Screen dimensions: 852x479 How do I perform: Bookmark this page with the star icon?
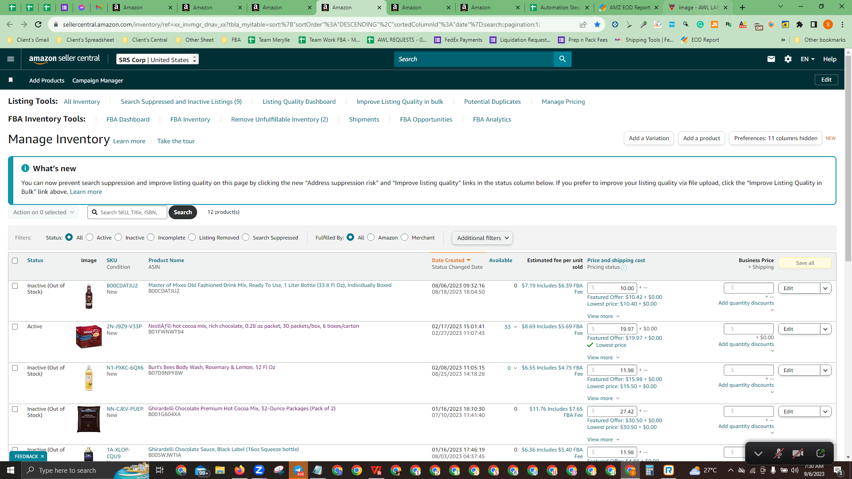click(597, 24)
